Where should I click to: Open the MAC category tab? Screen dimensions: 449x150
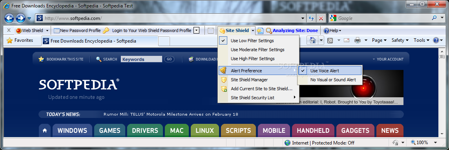click(x=177, y=130)
